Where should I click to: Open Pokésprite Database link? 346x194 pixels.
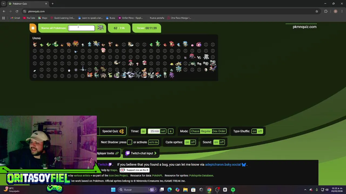click(x=201, y=176)
